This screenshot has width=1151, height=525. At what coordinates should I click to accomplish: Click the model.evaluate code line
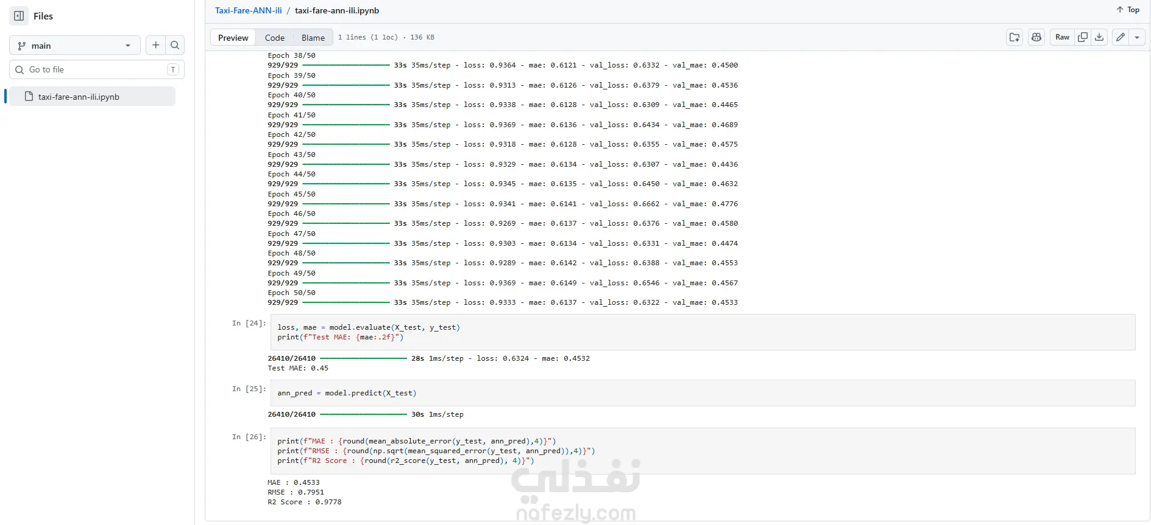pos(369,327)
